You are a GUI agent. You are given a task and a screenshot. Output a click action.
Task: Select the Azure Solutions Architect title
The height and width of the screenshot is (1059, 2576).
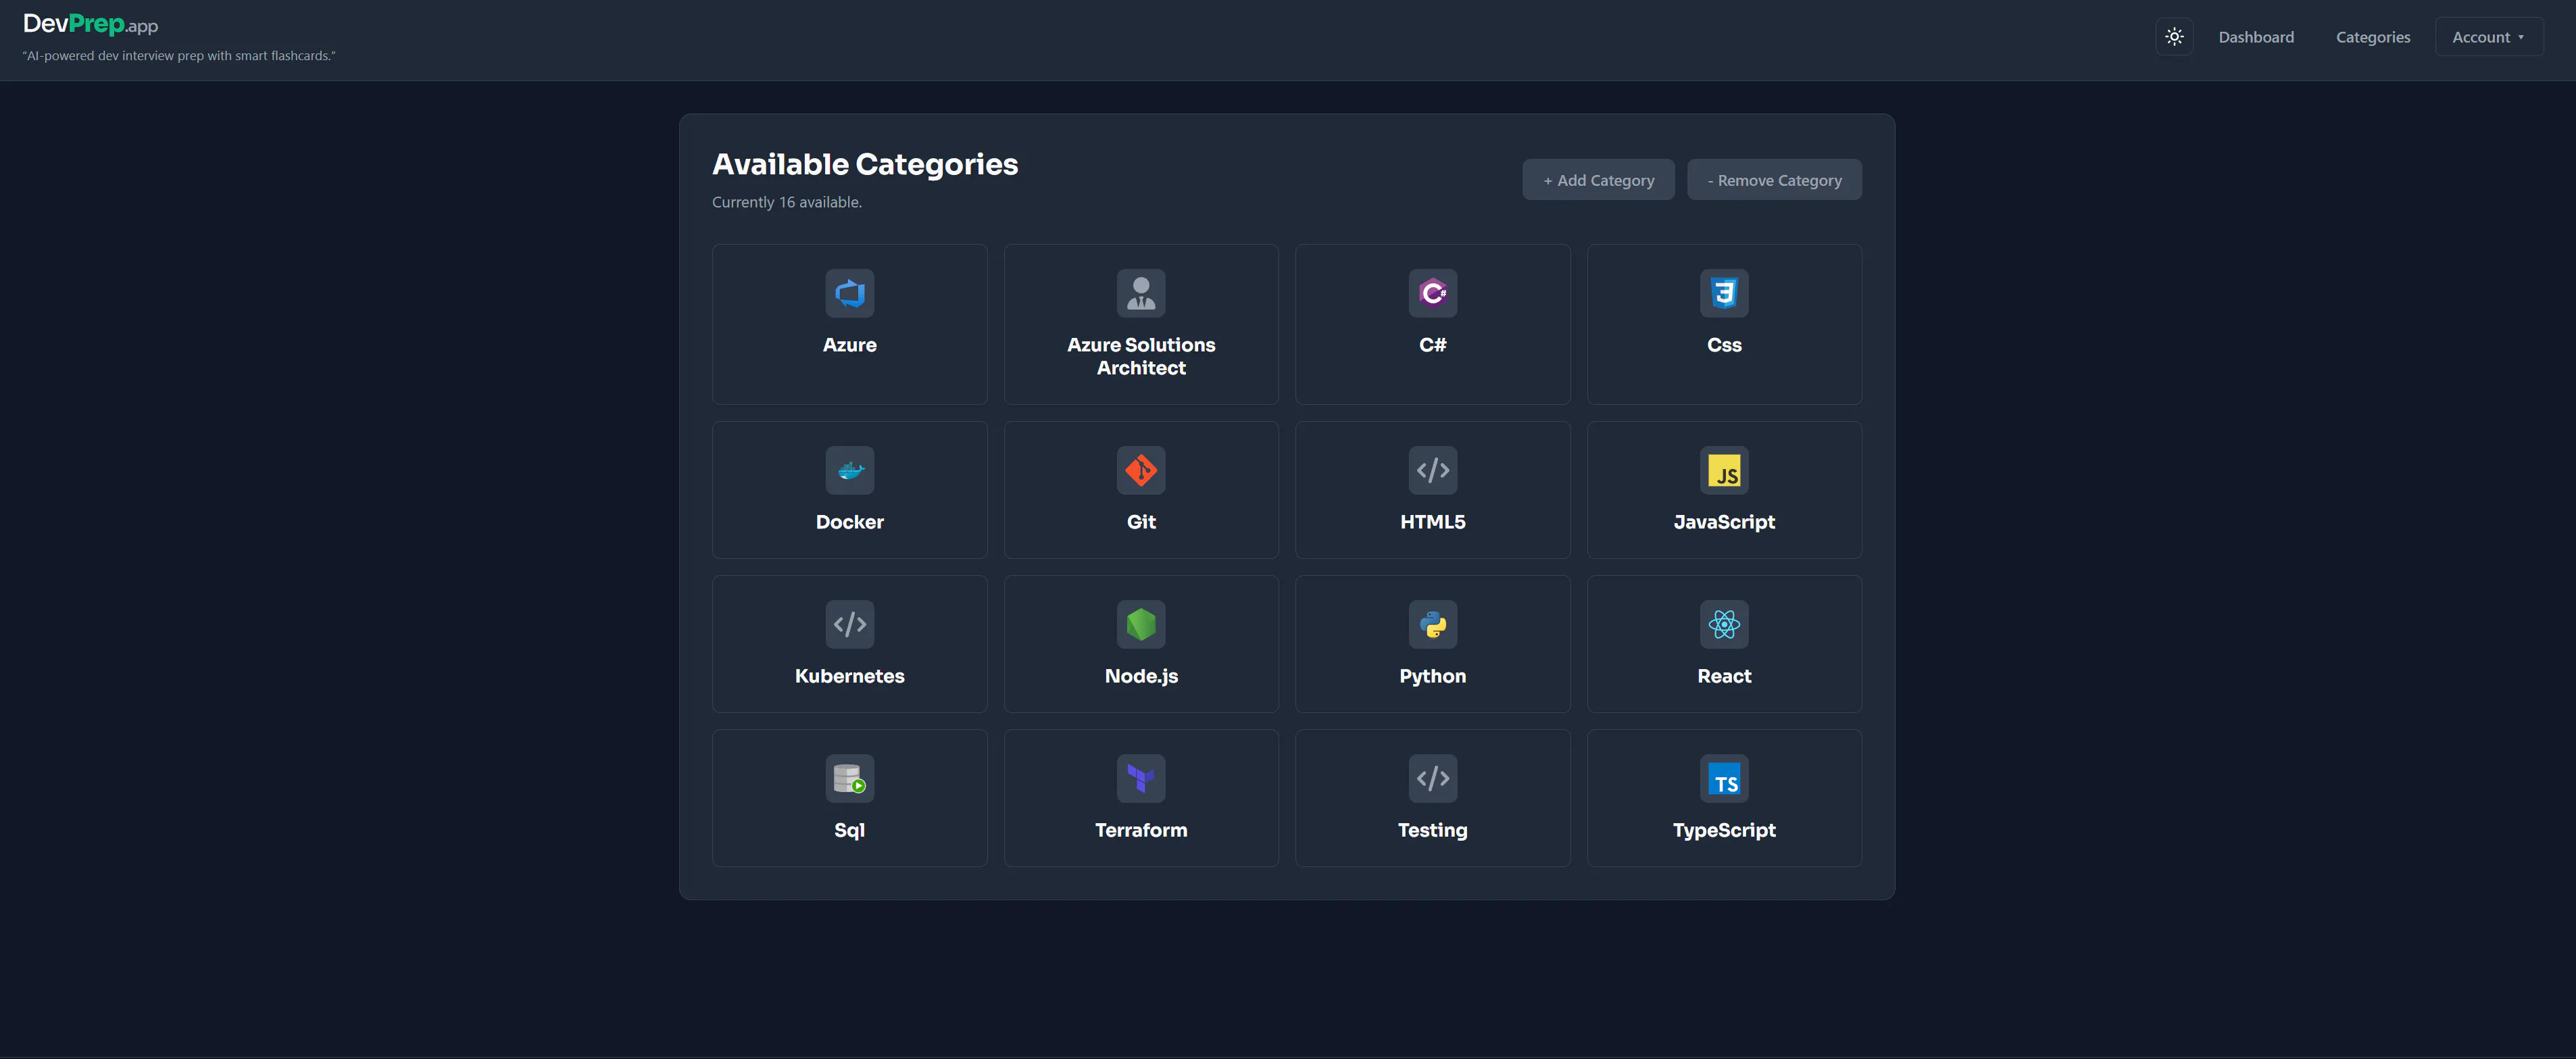pos(1141,356)
